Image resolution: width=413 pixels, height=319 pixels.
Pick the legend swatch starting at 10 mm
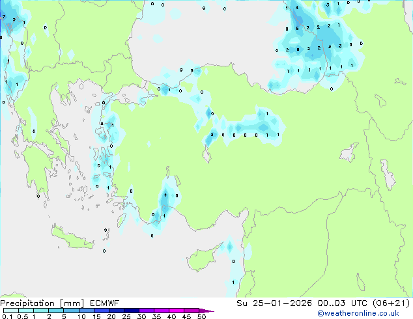click(x=86, y=311)
